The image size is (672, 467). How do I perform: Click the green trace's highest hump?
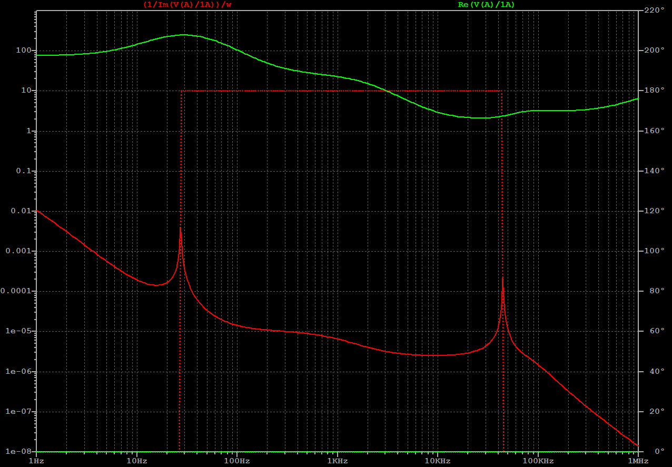(183, 35)
